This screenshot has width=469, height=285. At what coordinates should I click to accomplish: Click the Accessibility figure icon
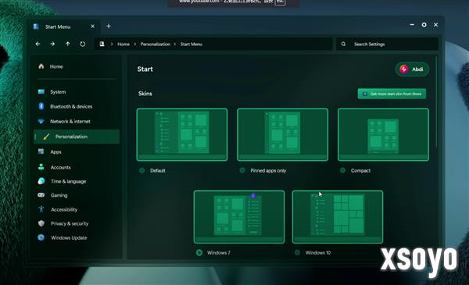41,209
